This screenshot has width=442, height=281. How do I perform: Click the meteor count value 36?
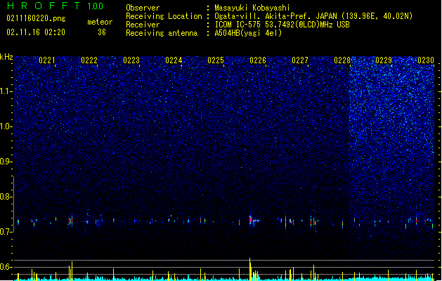point(102,32)
